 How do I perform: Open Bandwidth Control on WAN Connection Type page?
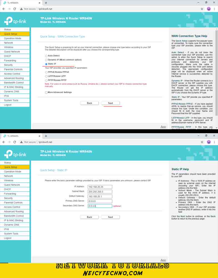15,83
